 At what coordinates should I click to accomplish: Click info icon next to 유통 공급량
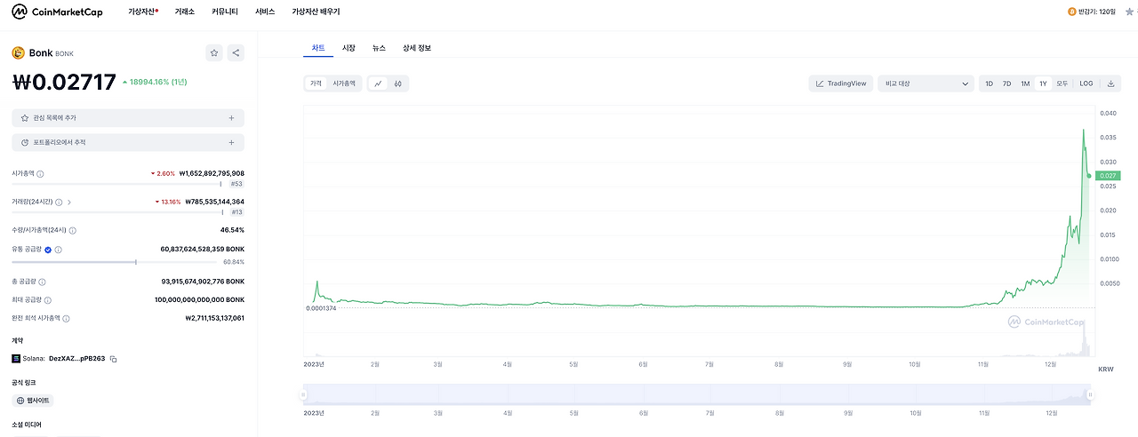tap(59, 250)
